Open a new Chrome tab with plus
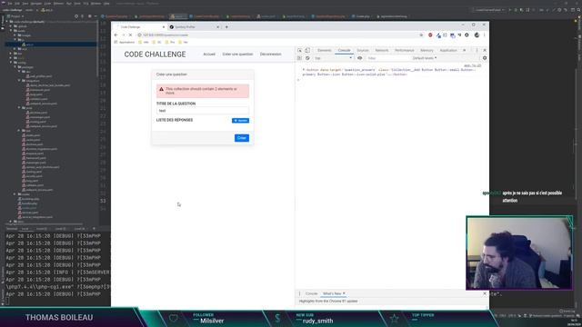The height and width of the screenshot is (327, 582). [226, 26]
